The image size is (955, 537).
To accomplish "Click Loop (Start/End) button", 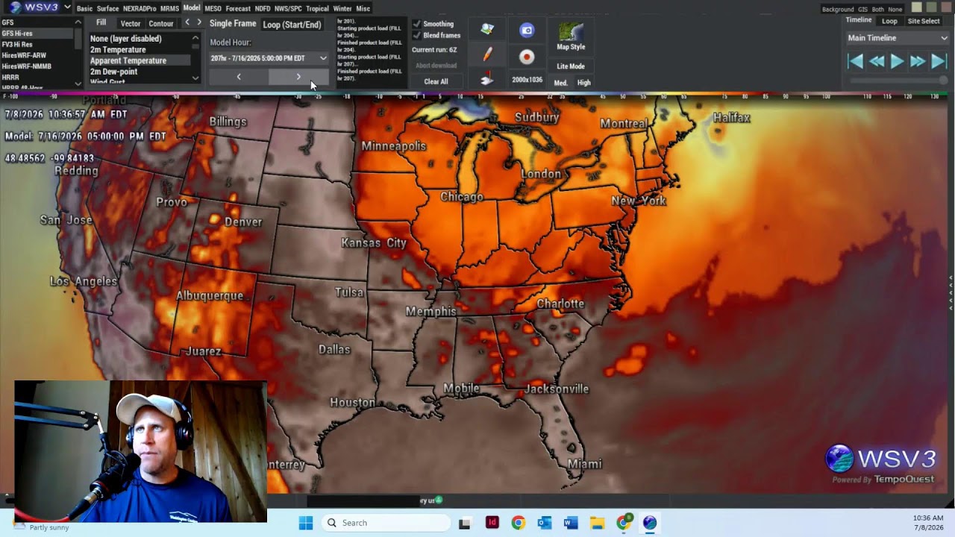I will tap(292, 25).
